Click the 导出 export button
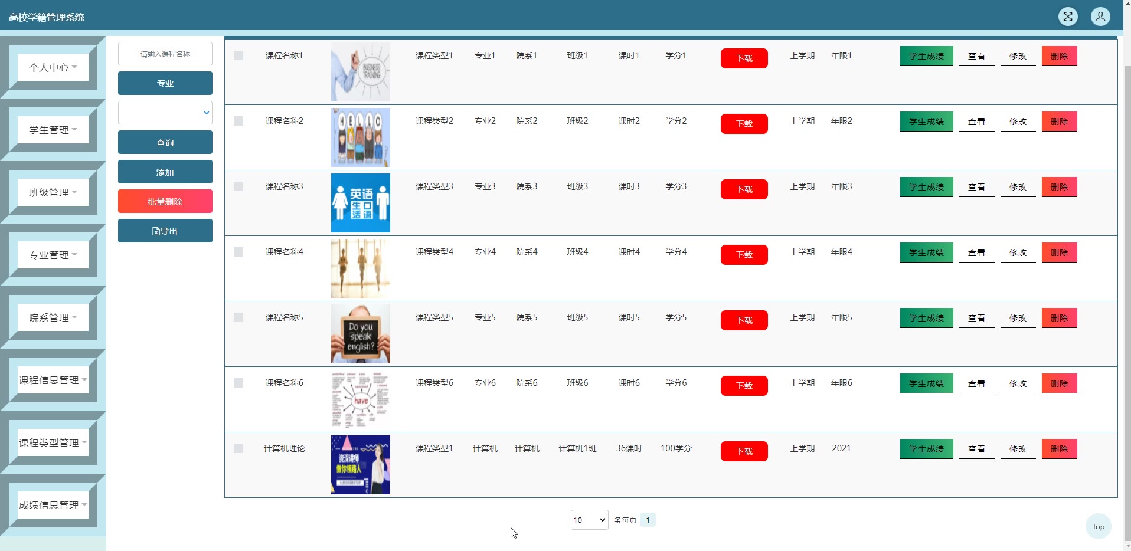The image size is (1131, 551). (x=165, y=231)
